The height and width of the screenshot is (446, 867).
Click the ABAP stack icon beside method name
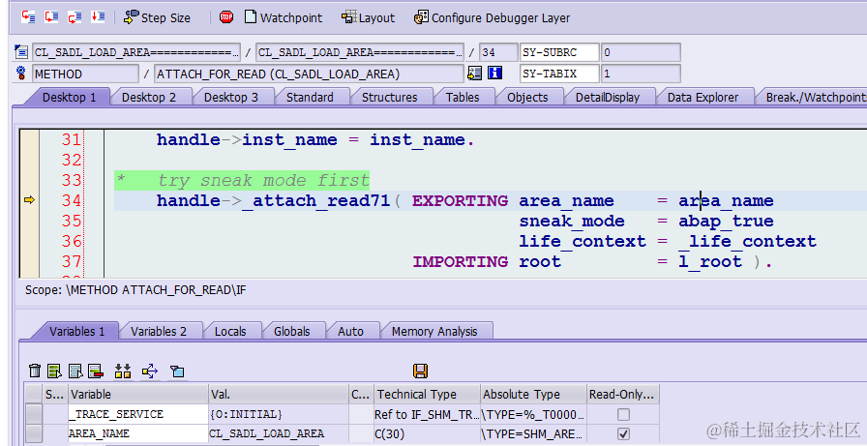coord(474,73)
